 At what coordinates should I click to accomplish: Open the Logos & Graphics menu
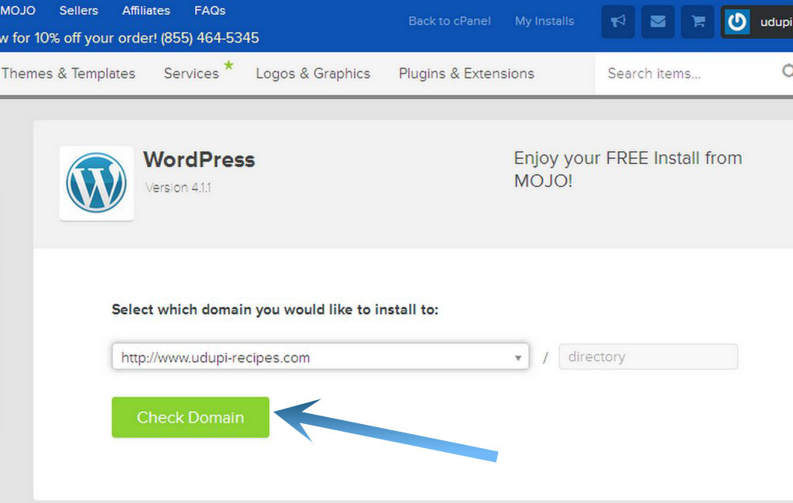point(313,74)
